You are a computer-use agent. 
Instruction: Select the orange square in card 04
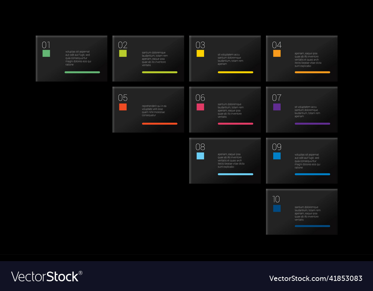277,53
